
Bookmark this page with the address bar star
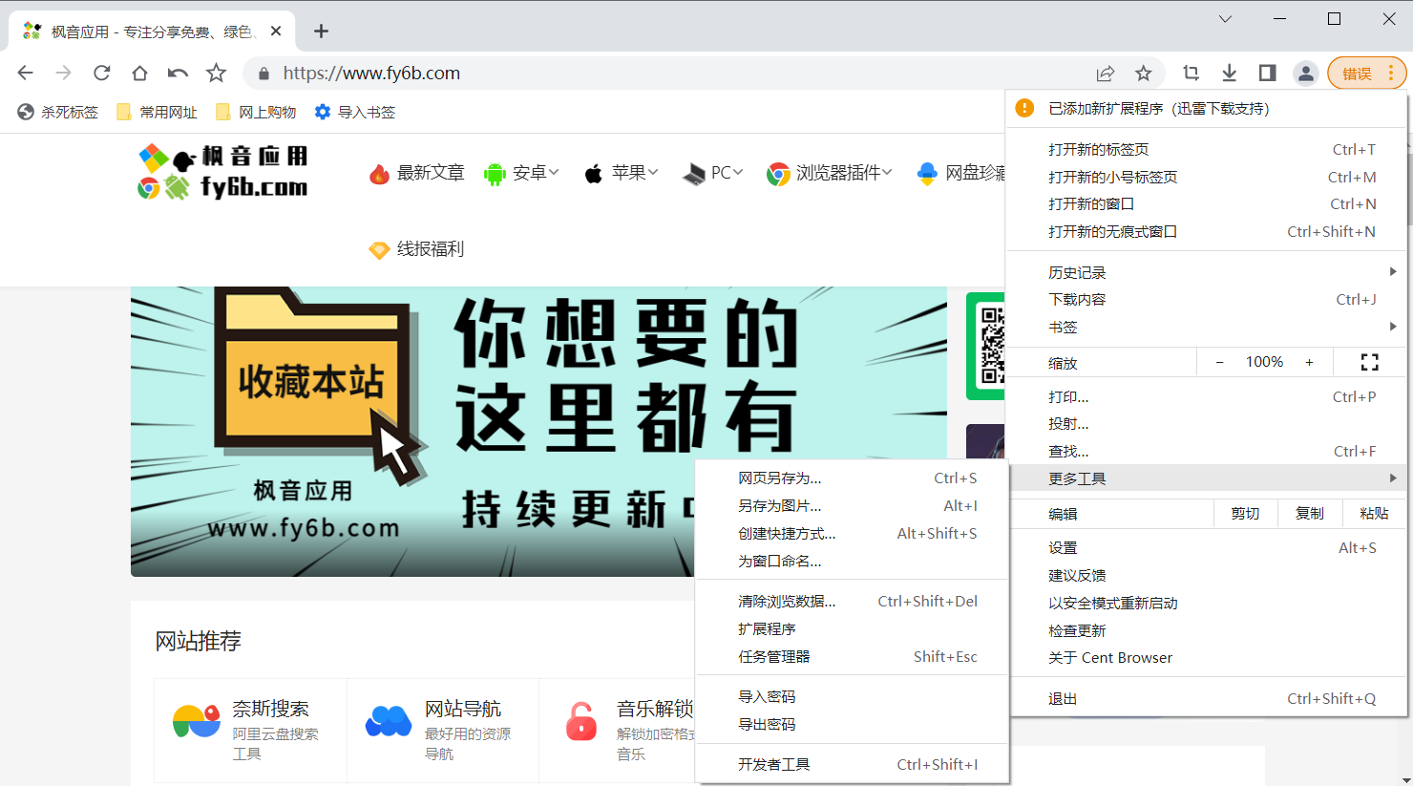[x=1144, y=74]
